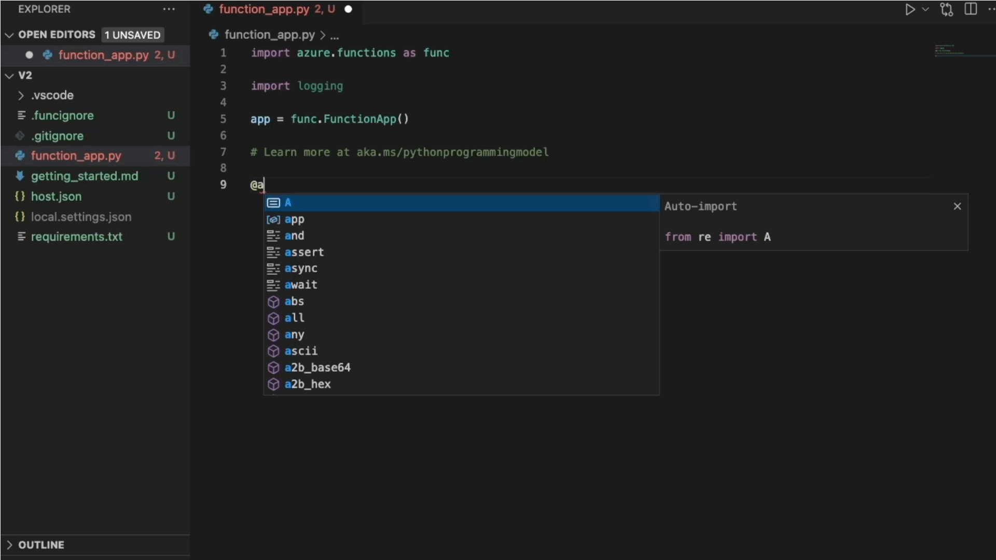Open editor more actions ellipsis
The height and width of the screenshot is (560, 996).
click(992, 9)
